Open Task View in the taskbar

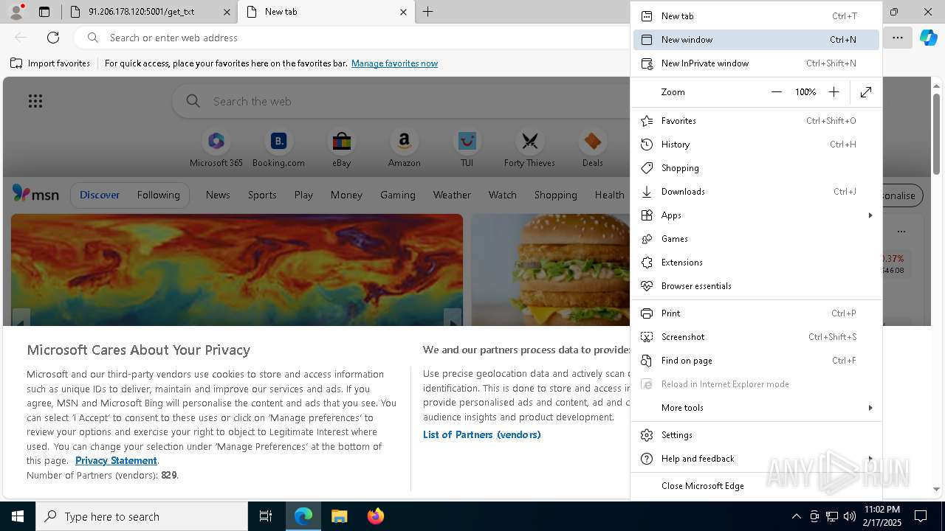266,516
